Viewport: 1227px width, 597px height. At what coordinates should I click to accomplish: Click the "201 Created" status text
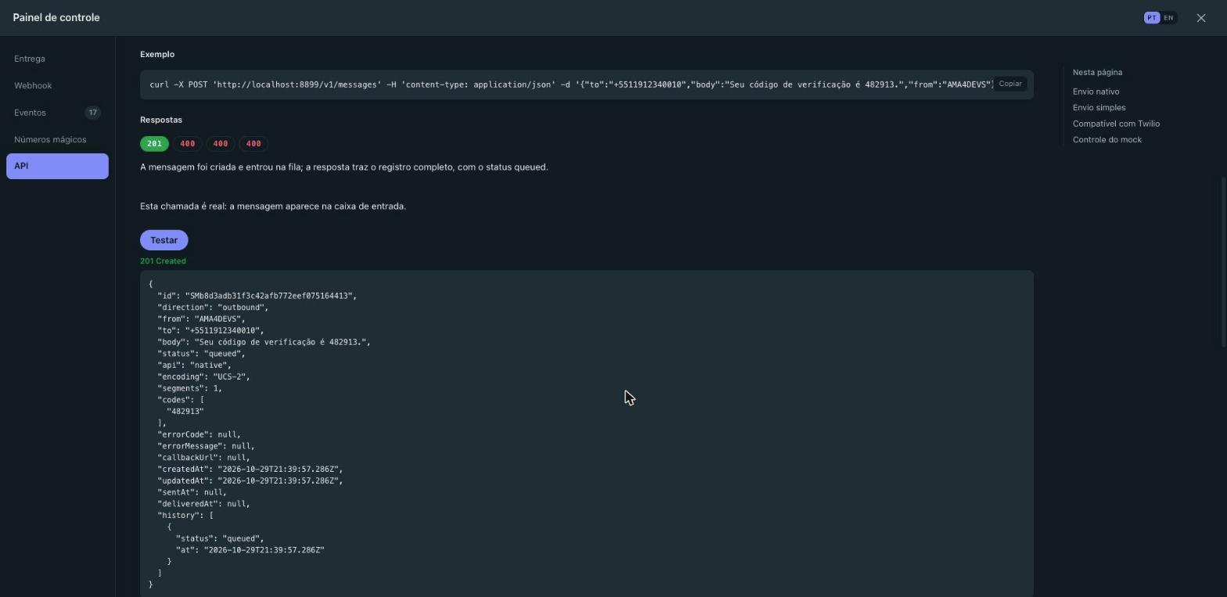pyautogui.click(x=163, y=261)
